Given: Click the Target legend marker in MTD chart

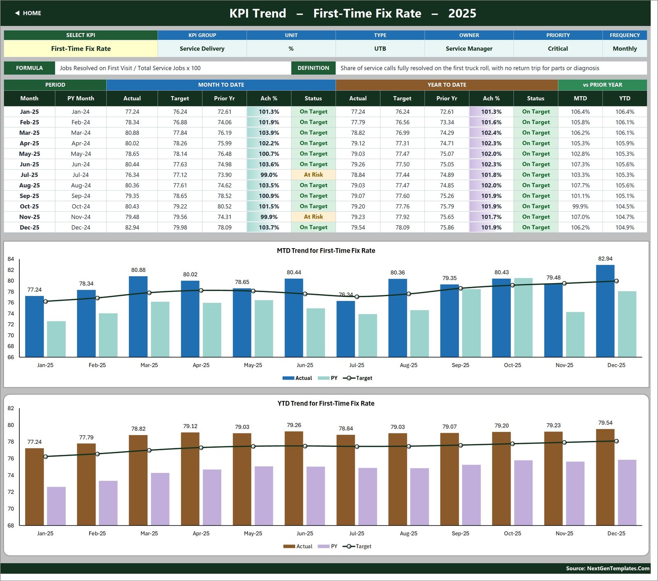Looking at the screenshot, I should pos(349,378).
